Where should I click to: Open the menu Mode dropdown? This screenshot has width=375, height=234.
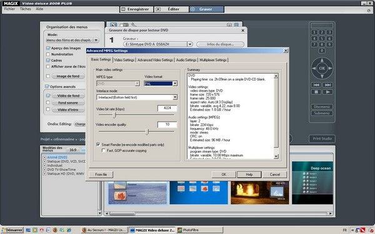click(96, 40)
